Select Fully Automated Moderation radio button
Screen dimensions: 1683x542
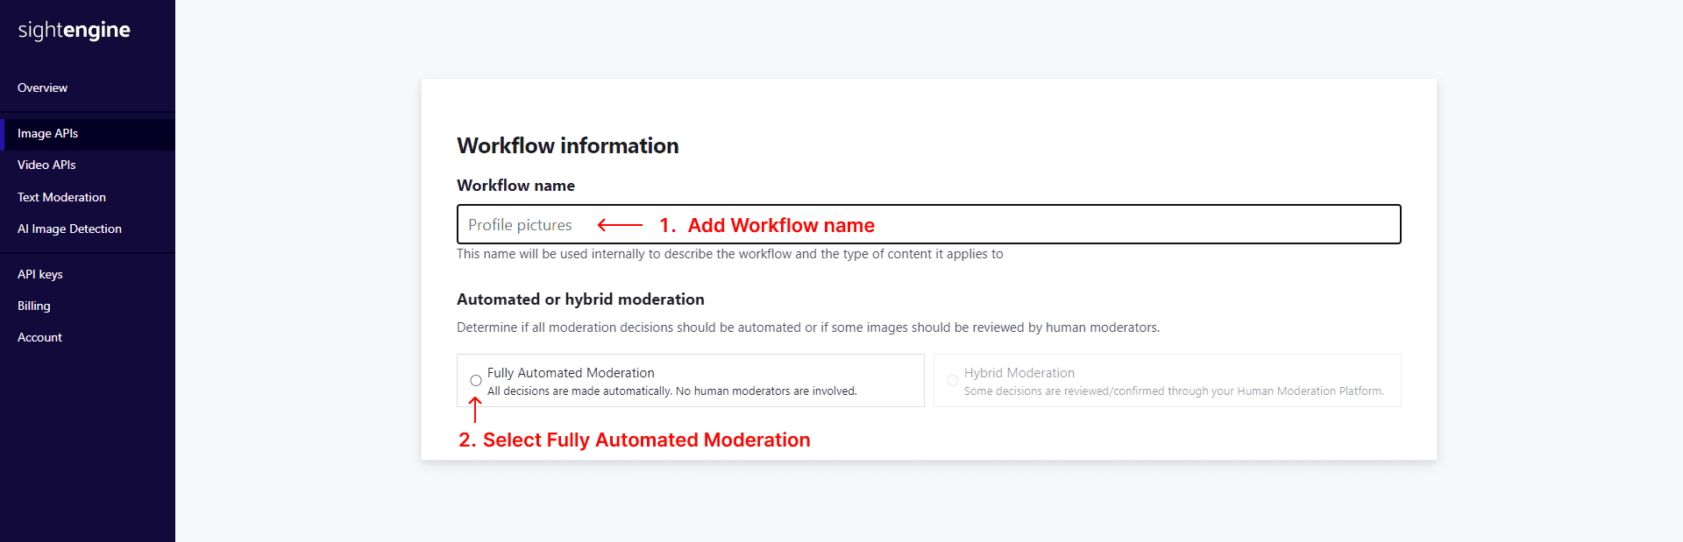[476, 381]
